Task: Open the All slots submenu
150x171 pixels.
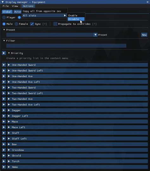Action: click(44, 16)
